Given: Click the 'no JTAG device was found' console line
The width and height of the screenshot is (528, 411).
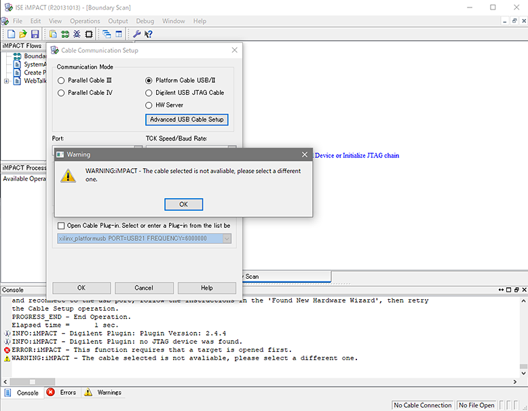Looking at the screenshot, I should [x=127, y=342].
